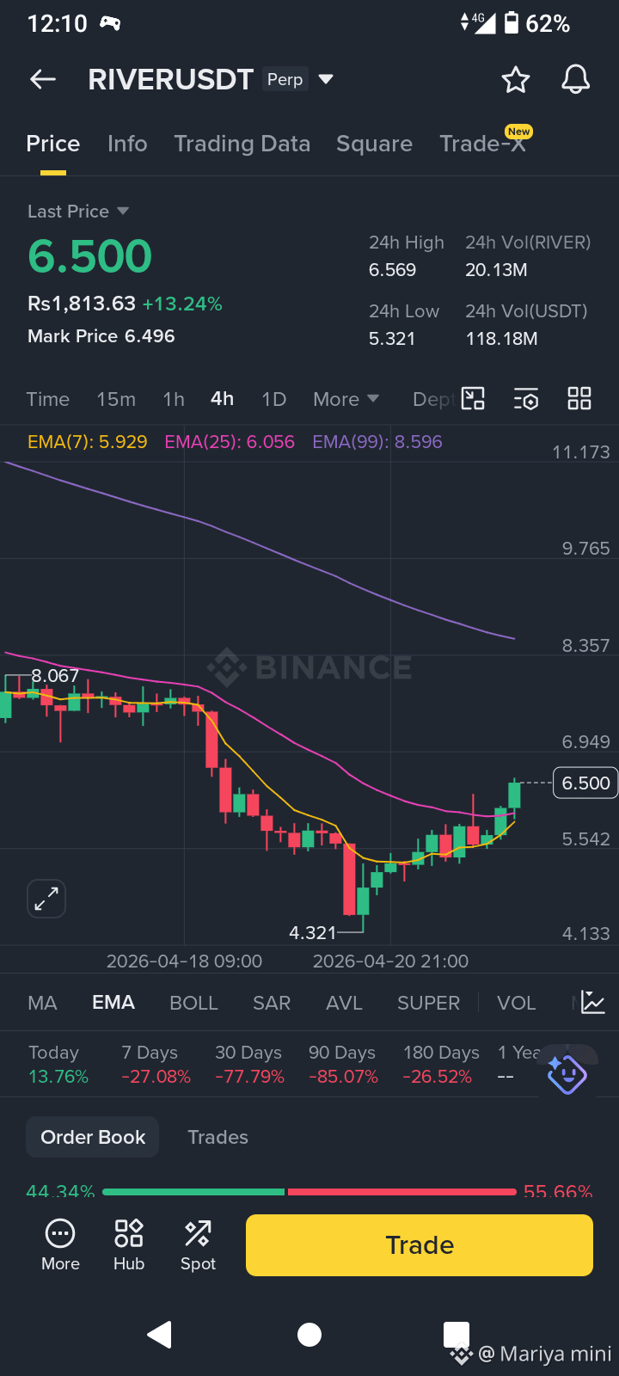Select the 1h timeframe

[x=174, y=399]
